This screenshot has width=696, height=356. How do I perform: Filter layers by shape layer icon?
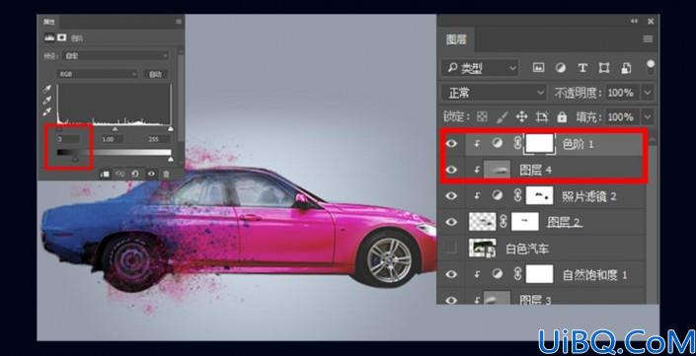603,68
